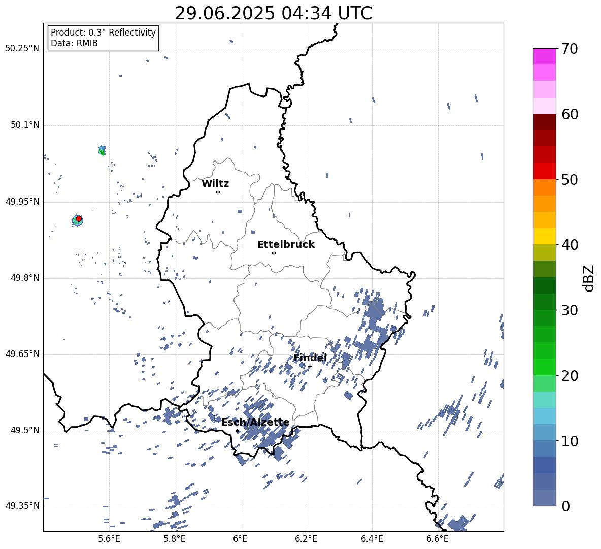601x549 pixels.
Task: Click the colorbar tick label 10
Action: point(570,441)
